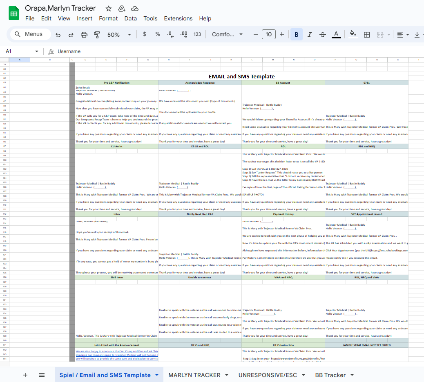
Task: Increase font size with plus button
Action: click(282, 34)
